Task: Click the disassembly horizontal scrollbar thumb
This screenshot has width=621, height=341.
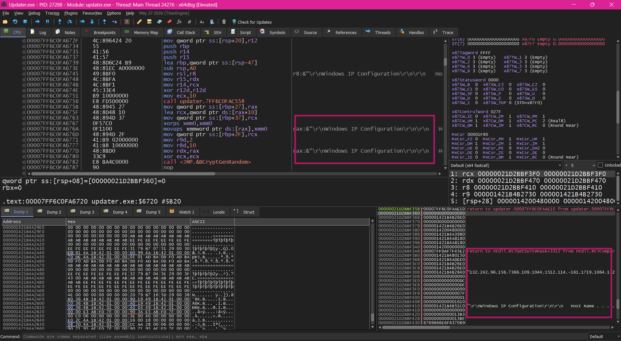Action: [123, 174]
